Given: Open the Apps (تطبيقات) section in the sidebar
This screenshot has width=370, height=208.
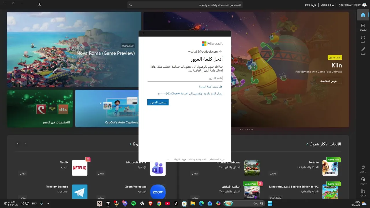Looking at the screenshot, I should 363,27.
